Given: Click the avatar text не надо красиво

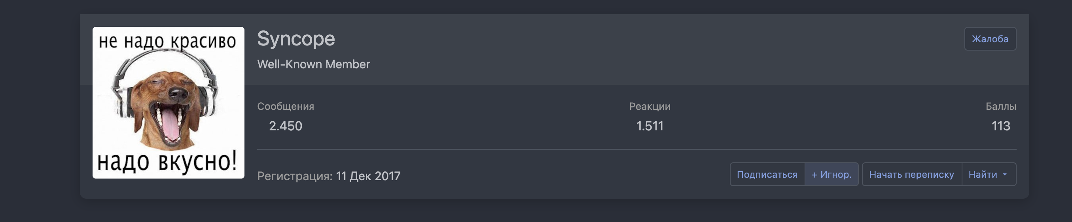Looking at the screenshot, I should tap(167, 41).
